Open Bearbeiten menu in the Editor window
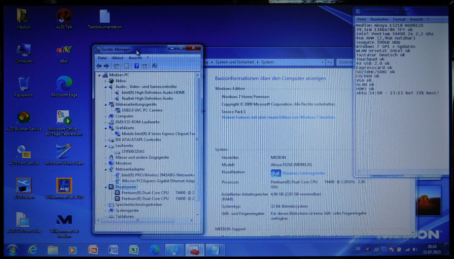Viewport: 454px width, 259px height. pyautogui.click(x=379, y=19)
